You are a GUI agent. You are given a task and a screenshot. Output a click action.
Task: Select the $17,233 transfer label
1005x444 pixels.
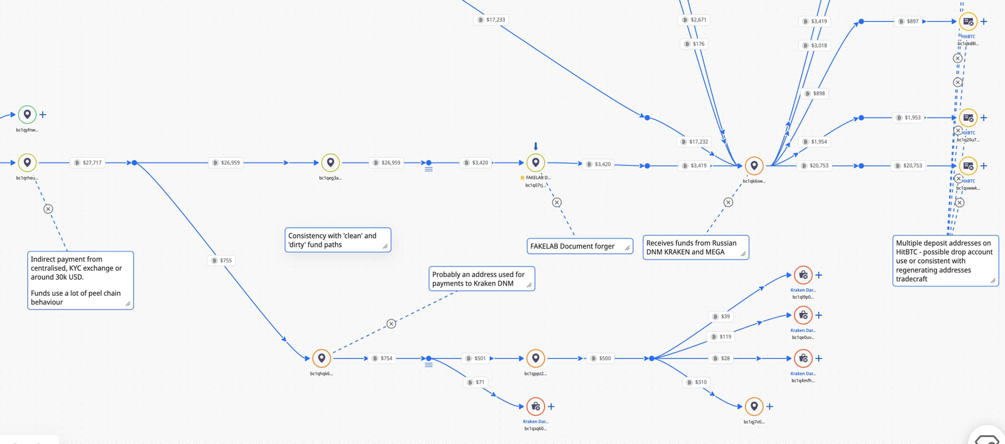click(491, 19)
